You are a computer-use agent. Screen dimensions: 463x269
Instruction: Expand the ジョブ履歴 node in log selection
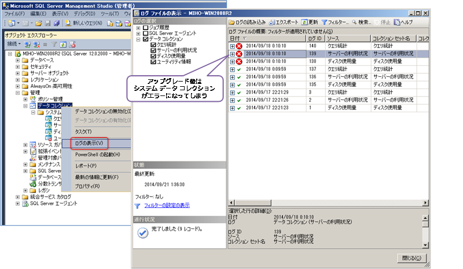(138, 28)
